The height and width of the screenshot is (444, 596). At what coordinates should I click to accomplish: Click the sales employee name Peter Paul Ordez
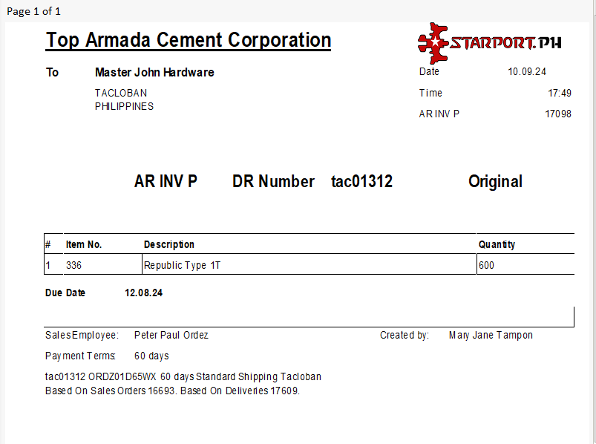(x=171, y=335)
